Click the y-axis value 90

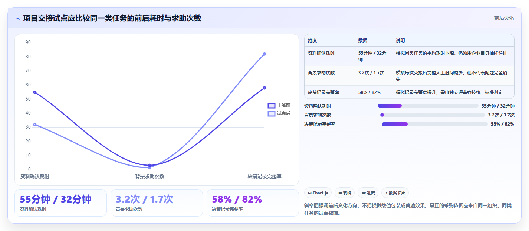[x=28, y=43]
